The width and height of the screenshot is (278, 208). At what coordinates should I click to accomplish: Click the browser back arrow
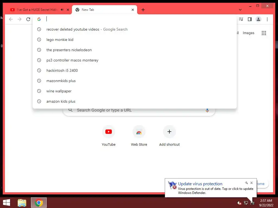pos(11,19)
